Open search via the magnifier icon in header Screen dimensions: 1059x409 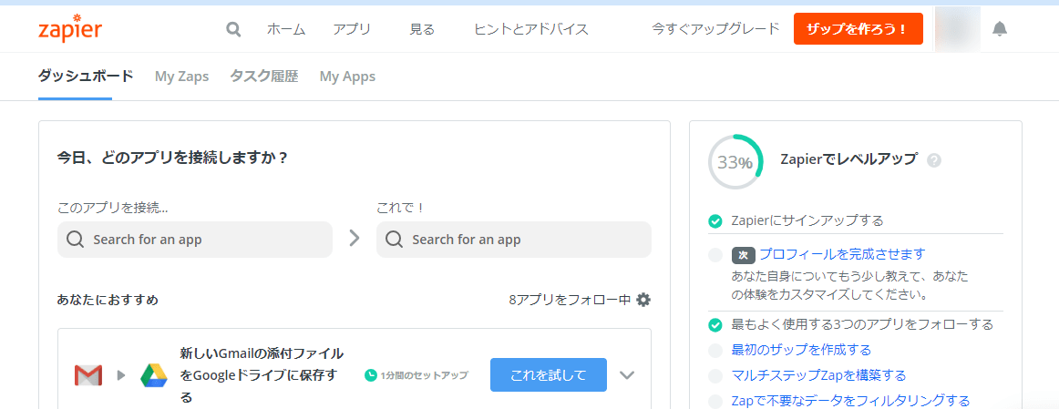tap(233, 30)
